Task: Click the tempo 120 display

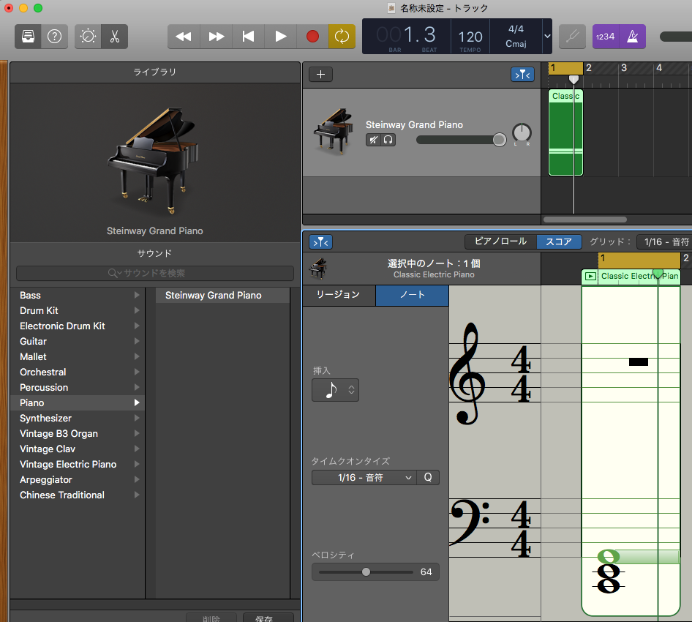Action: coord(470,37)
